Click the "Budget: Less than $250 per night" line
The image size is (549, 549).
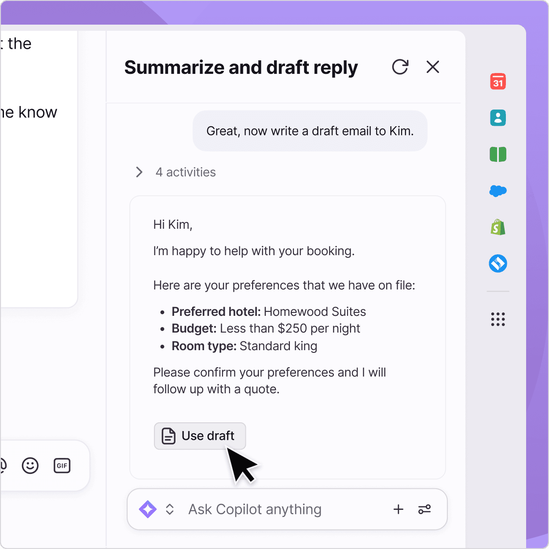tap(266, 329)
